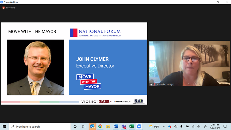This screenshot has width=231, height=130.
Task: Open the Wi-Fi network tray icon
Action: pyautogui.click(x=193, y=127)
